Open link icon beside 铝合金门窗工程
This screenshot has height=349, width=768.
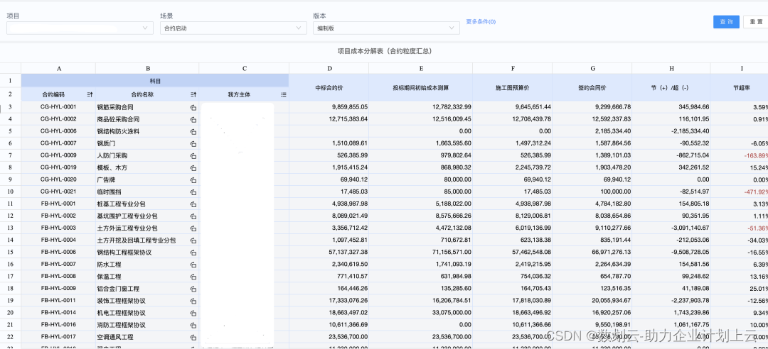click(193, 289)
